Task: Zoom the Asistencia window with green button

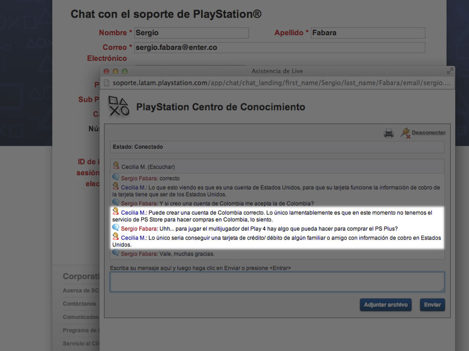Action: click(125, 71)
